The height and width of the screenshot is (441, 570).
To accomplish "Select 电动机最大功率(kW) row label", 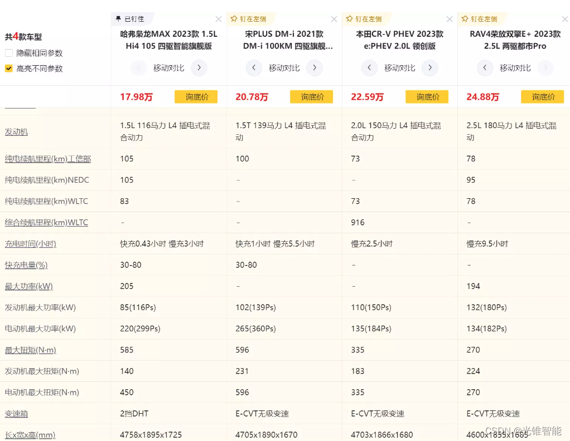I will pyautogui.click(x=40, y=329).
